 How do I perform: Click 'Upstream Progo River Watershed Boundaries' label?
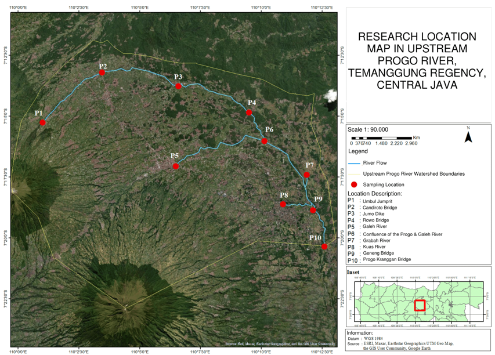[x=414, y=174]
